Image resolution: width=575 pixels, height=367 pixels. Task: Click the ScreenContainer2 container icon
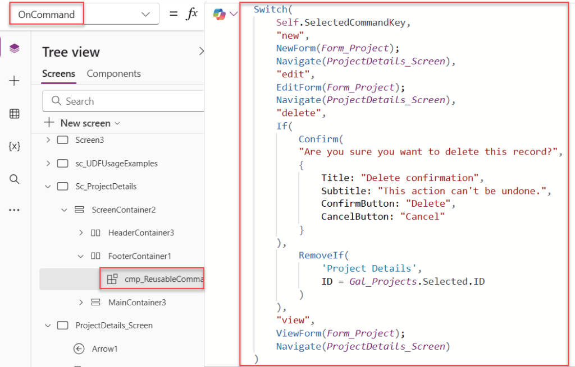79,210
